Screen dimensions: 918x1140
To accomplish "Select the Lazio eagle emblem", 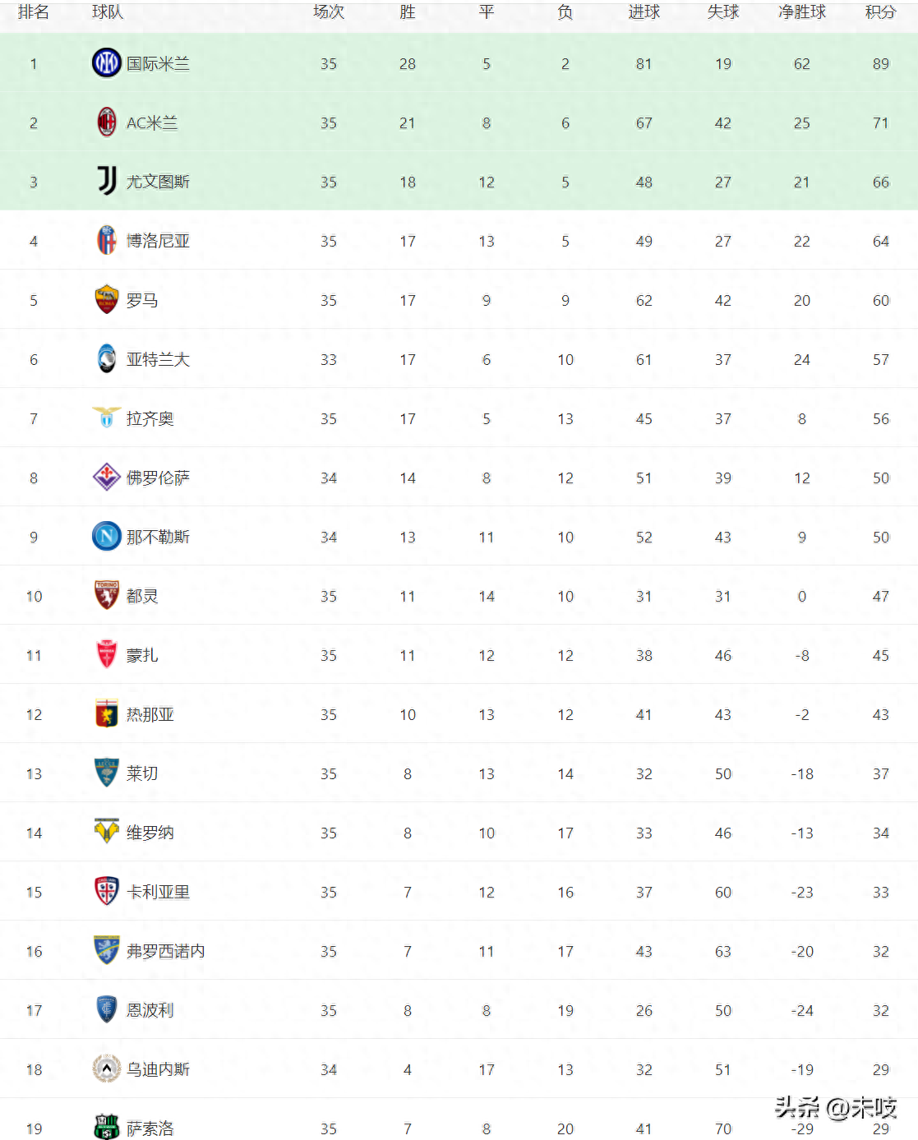I will point(106,418).
